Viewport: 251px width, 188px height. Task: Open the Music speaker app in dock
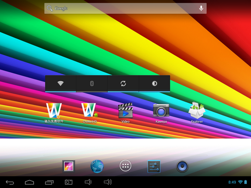182,166
